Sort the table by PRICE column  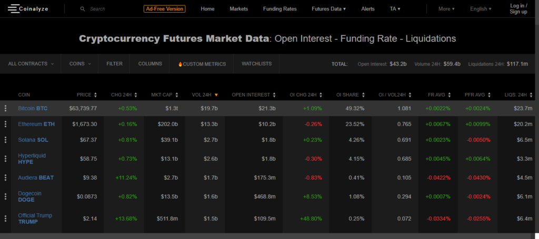(x=87, y=95)
